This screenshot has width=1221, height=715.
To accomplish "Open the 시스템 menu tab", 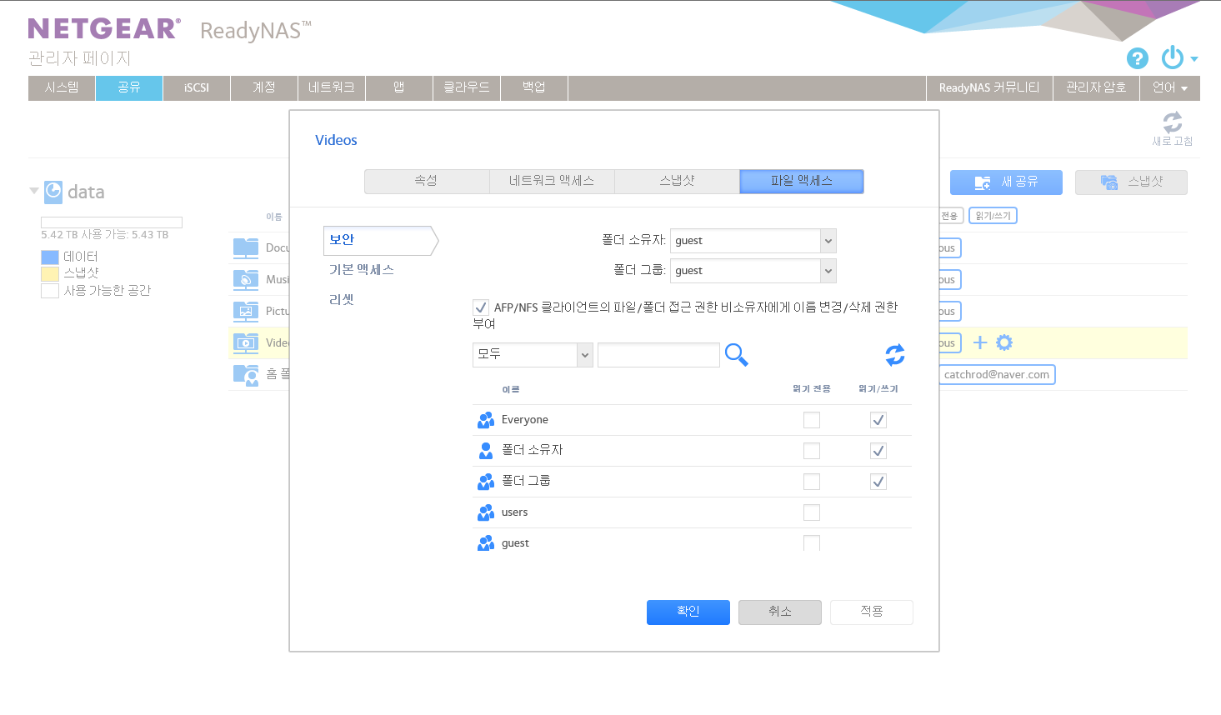I will (x=62, y=87).
